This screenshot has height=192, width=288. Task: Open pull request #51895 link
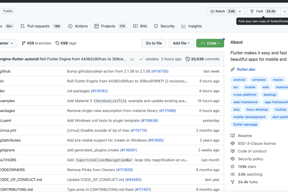[156, 140]
